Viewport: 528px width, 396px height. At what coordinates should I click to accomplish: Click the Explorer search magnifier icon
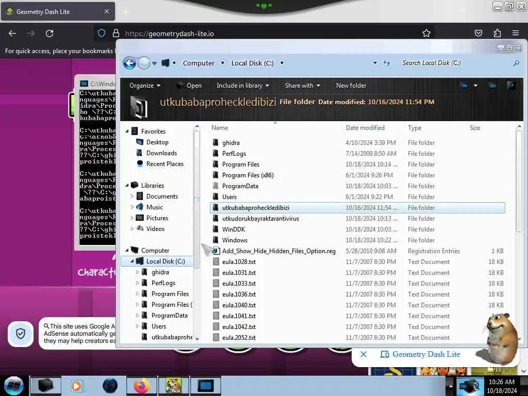tap(516, 63)
